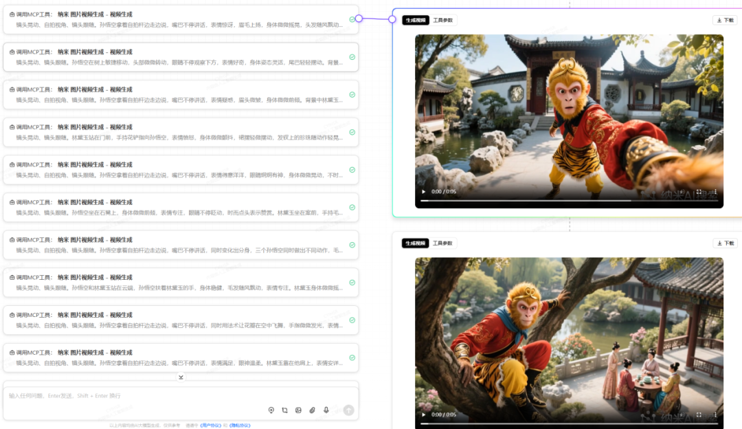Click the tree video's progress bar

(569, 423)
